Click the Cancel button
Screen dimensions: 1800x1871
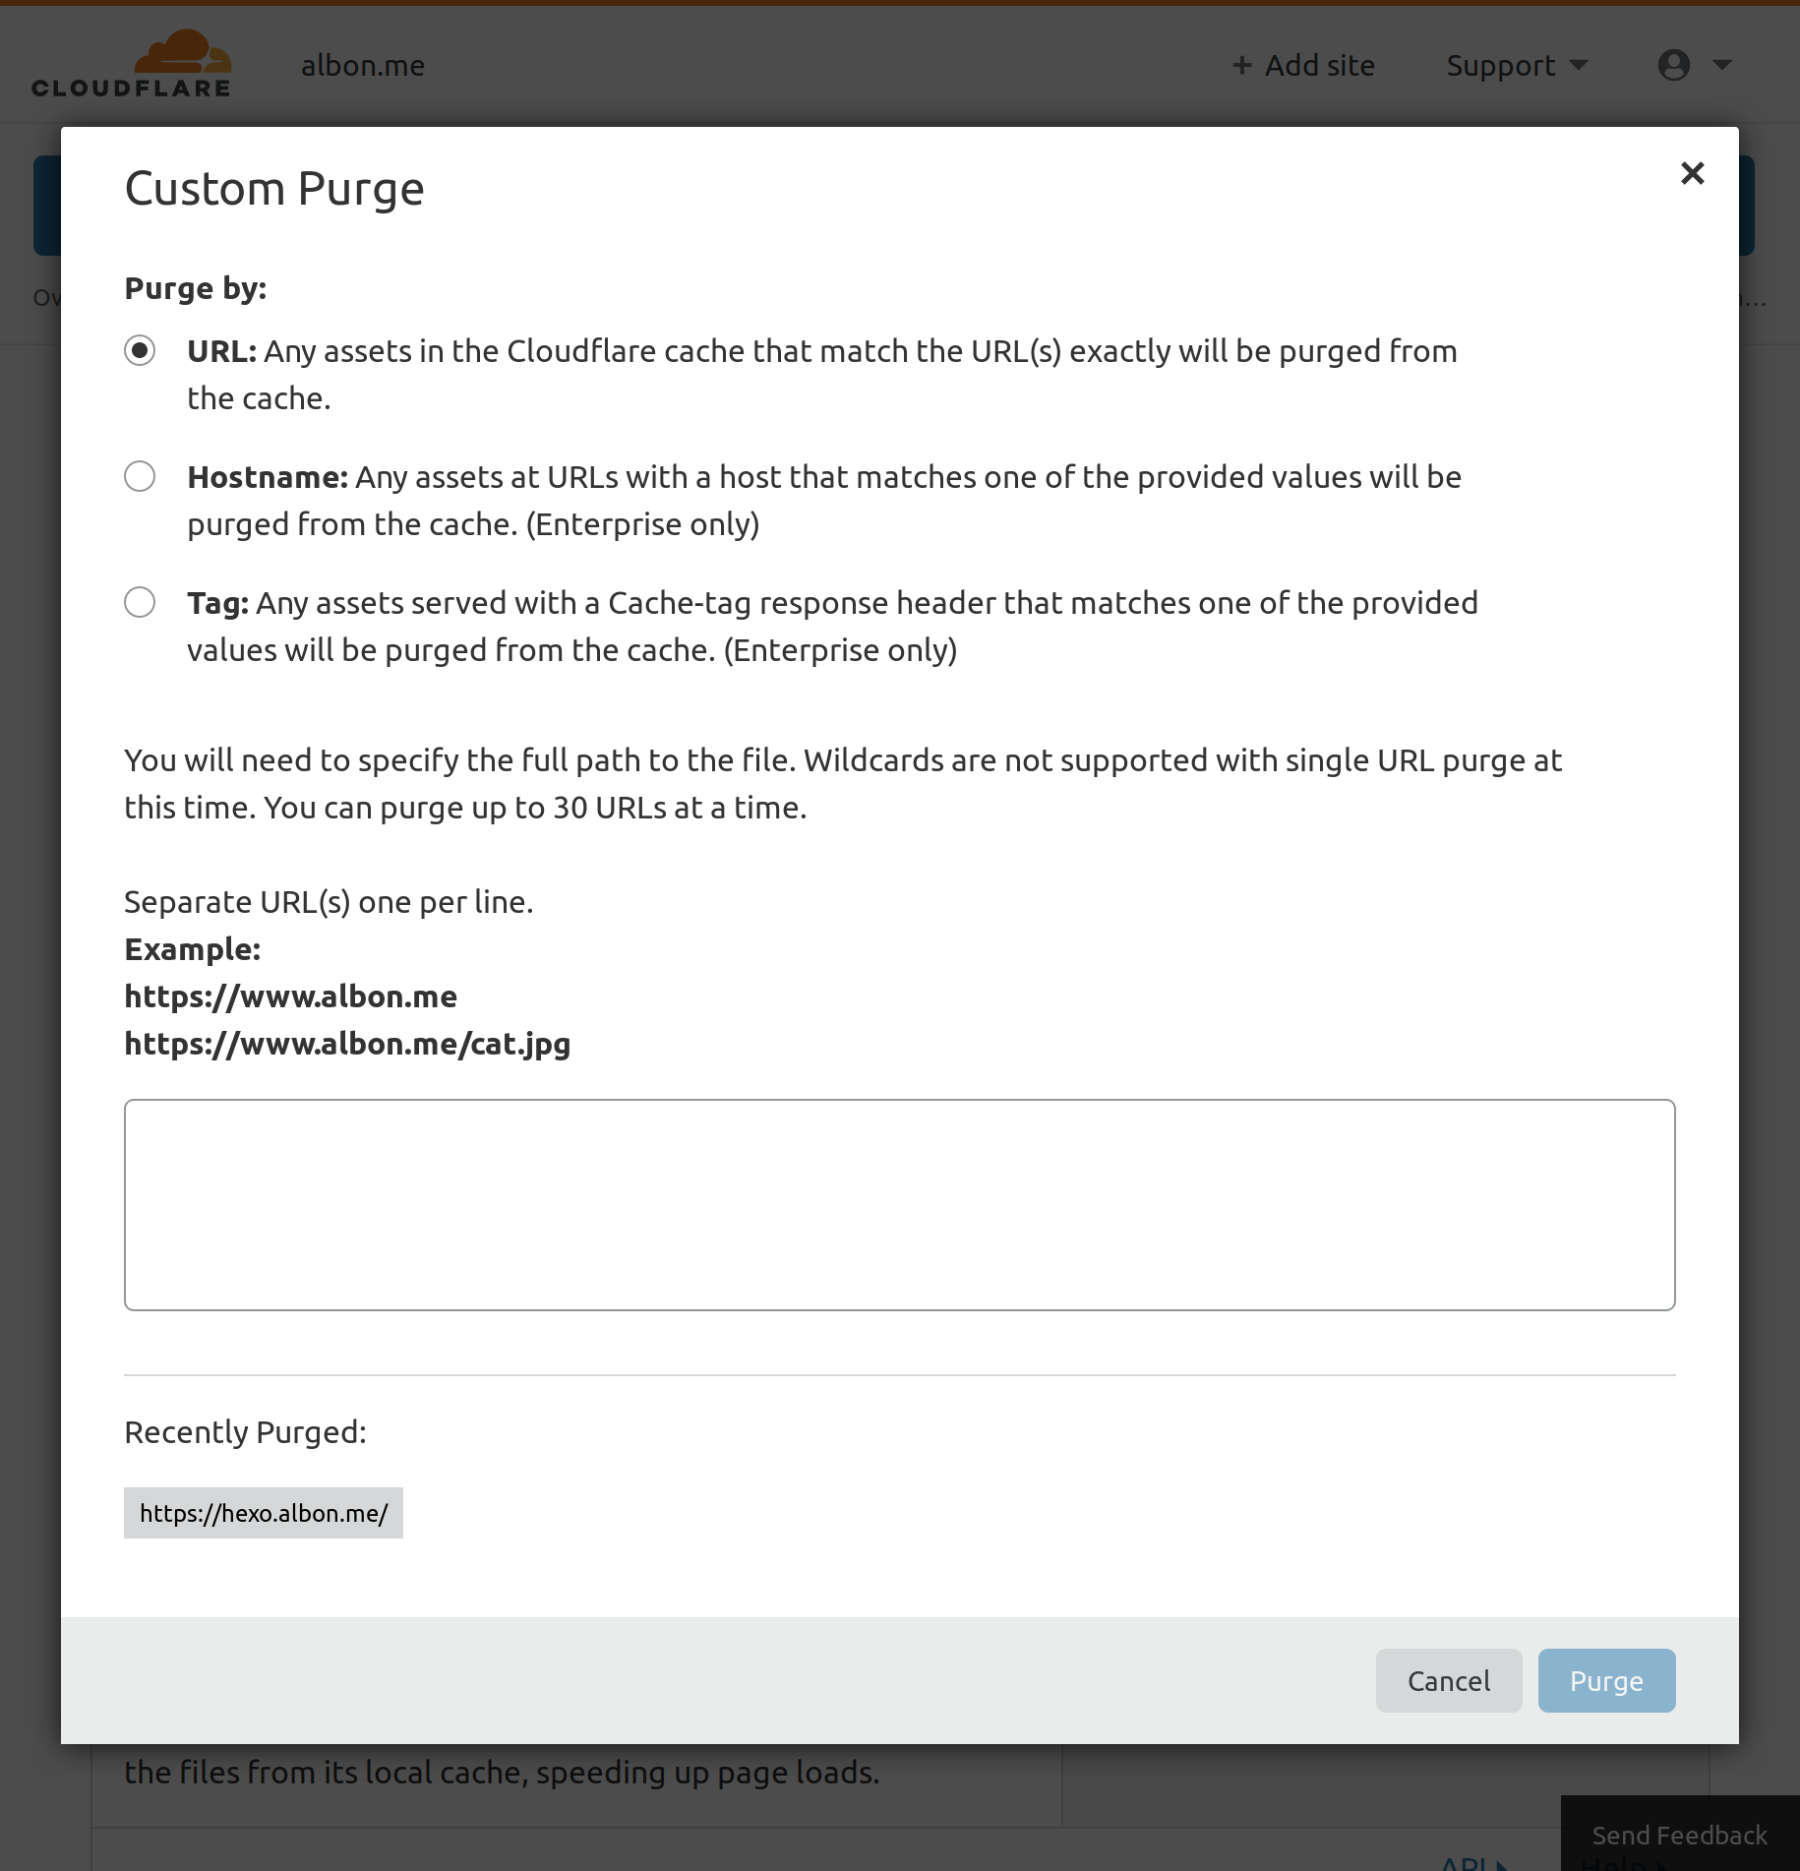[x=1449, y=1680]
